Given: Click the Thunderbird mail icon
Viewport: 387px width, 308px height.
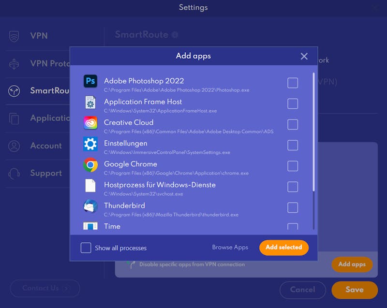Looking at the screenshot, I should click(90, 206).
